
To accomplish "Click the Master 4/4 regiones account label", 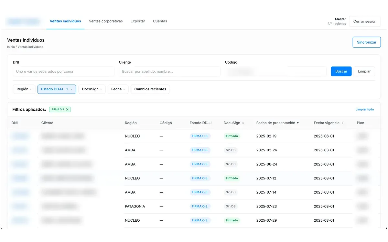I will click(x=337, y=21).
